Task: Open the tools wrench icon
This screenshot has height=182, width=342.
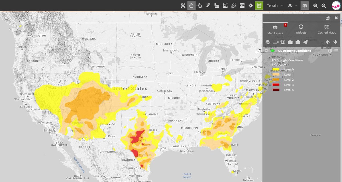Action: (183, 6)
